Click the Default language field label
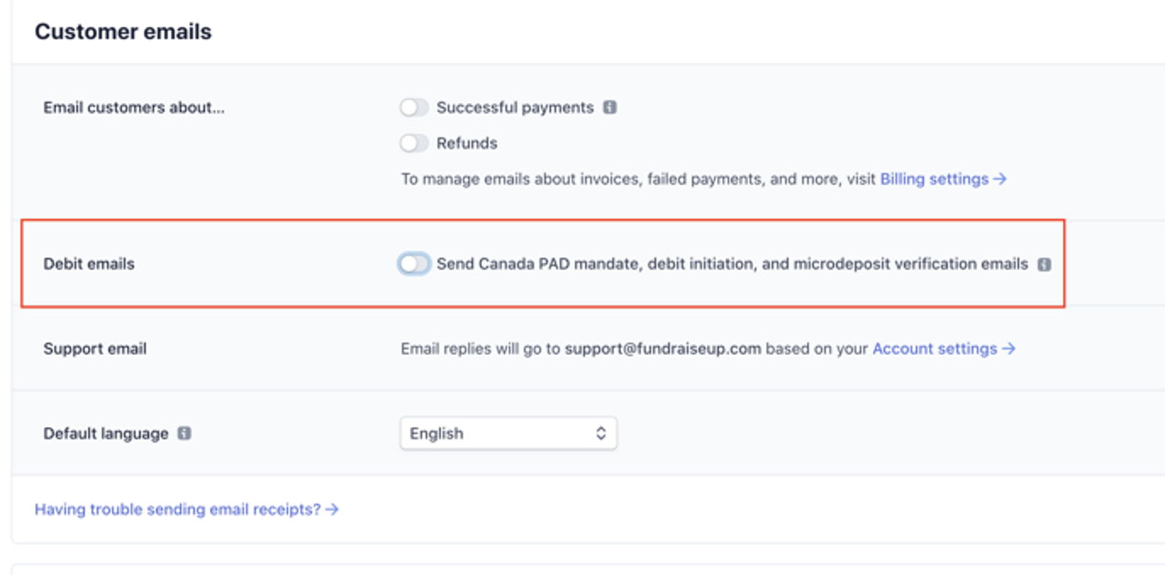Image resolution: width=1165 pixels, height=575 pixels. coord(106,434)
